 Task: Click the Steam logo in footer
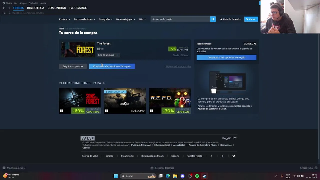229,138
